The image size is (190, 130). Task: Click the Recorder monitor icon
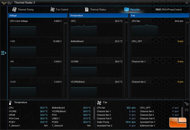pyautogui.click(x=127, y=9)
